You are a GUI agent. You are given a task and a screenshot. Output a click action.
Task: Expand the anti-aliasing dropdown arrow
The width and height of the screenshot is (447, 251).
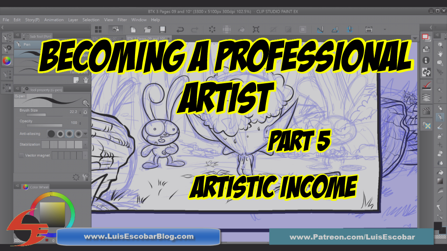click(x=86, y=134)
